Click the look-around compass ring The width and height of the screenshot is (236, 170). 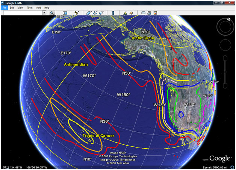click(x=225, y=27)
